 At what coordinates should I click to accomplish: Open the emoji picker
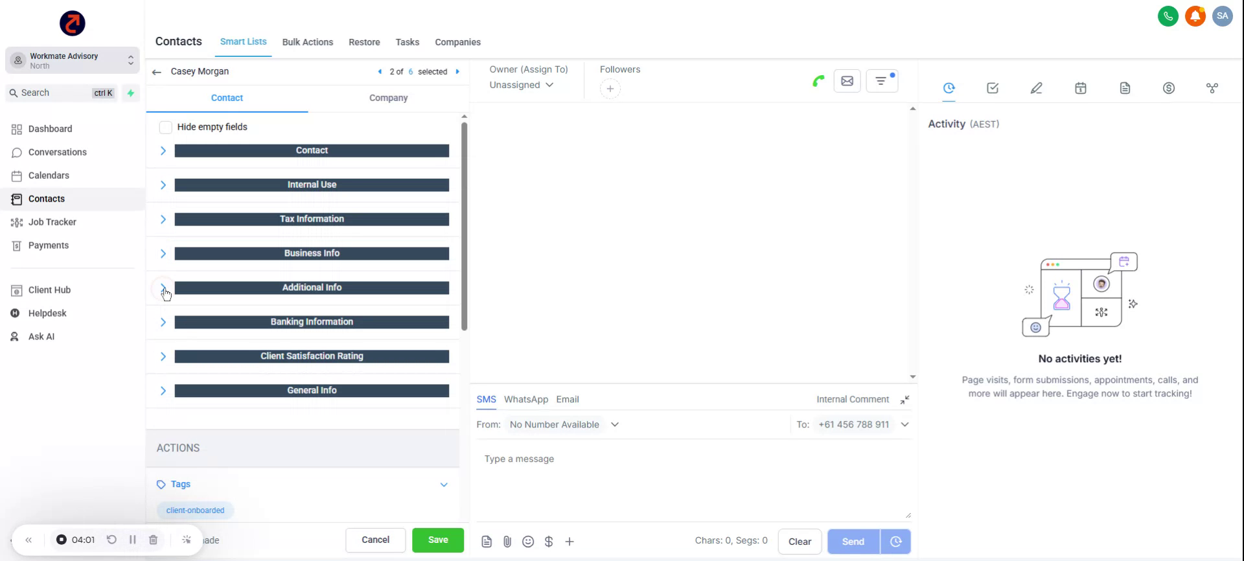[528, 542]
